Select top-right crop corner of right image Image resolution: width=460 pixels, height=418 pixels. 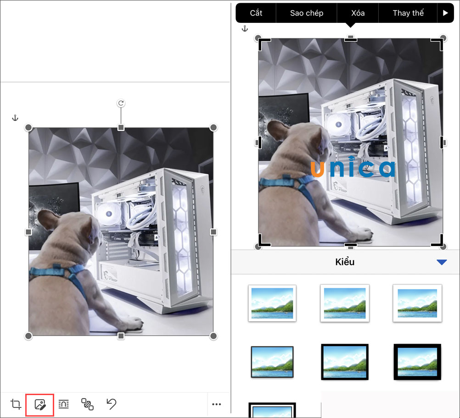pyautogui.click(x=437, y=44)
